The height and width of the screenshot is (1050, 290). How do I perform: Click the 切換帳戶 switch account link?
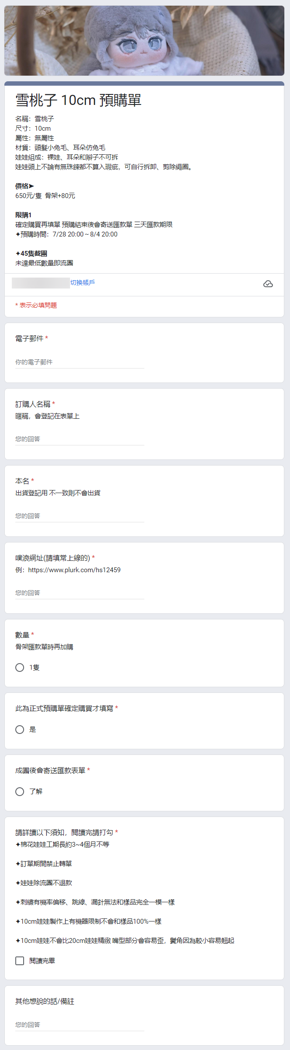point(83,283)
